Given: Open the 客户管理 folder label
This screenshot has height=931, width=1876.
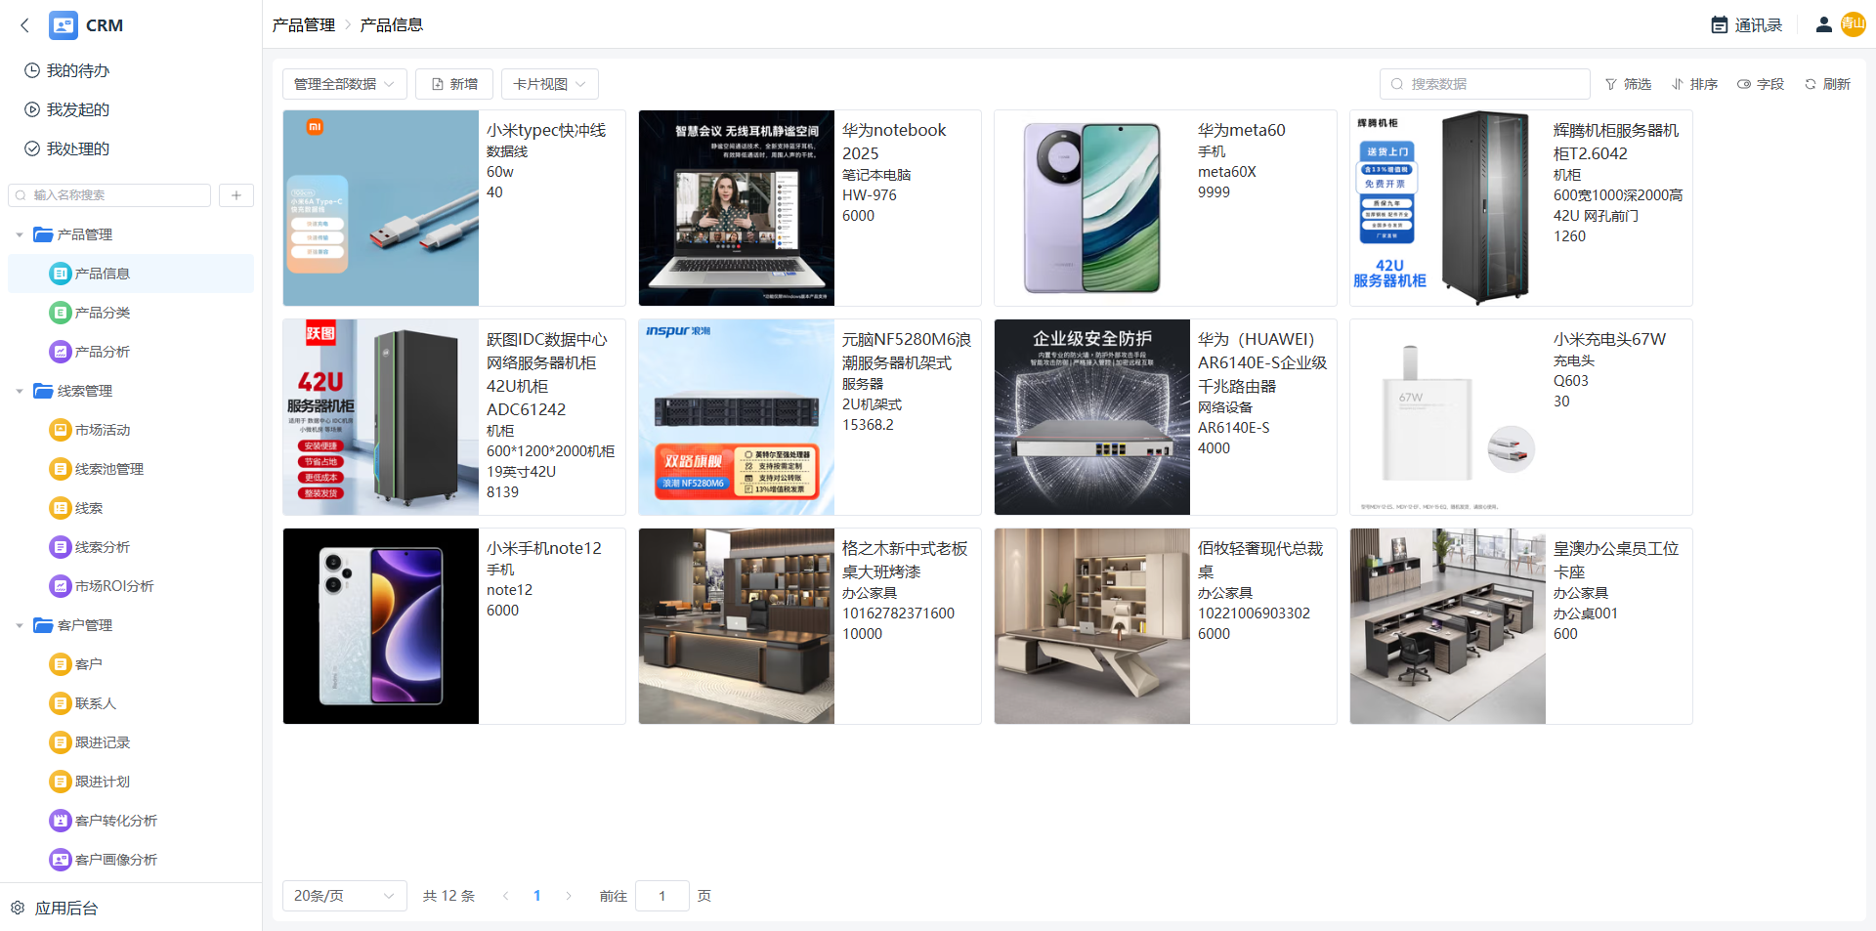Looking at the screenshot, I should tap(85, 625).
